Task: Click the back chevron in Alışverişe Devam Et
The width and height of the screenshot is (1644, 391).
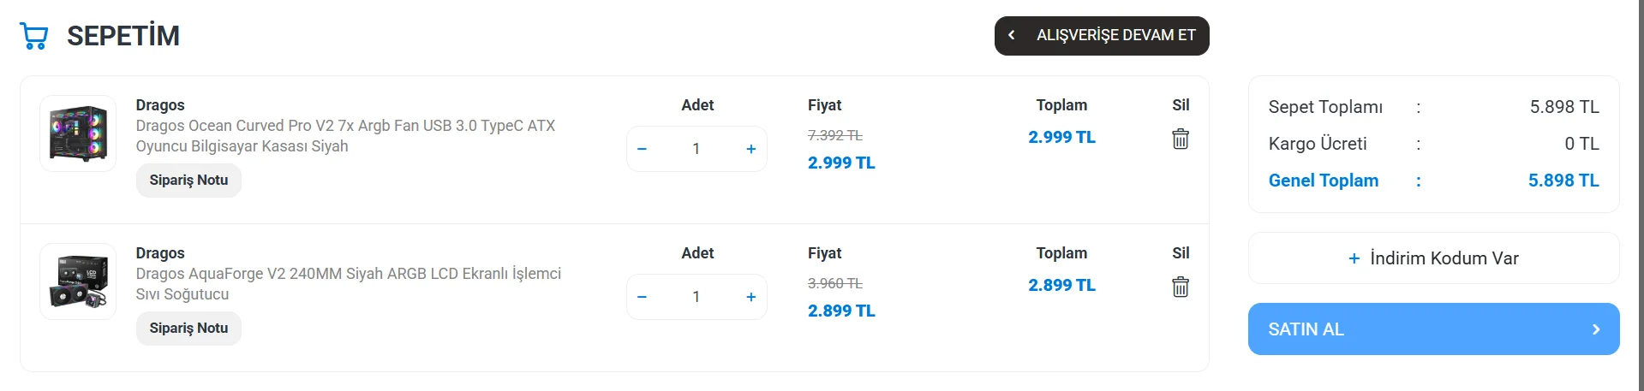Action: pos(1012,35)
